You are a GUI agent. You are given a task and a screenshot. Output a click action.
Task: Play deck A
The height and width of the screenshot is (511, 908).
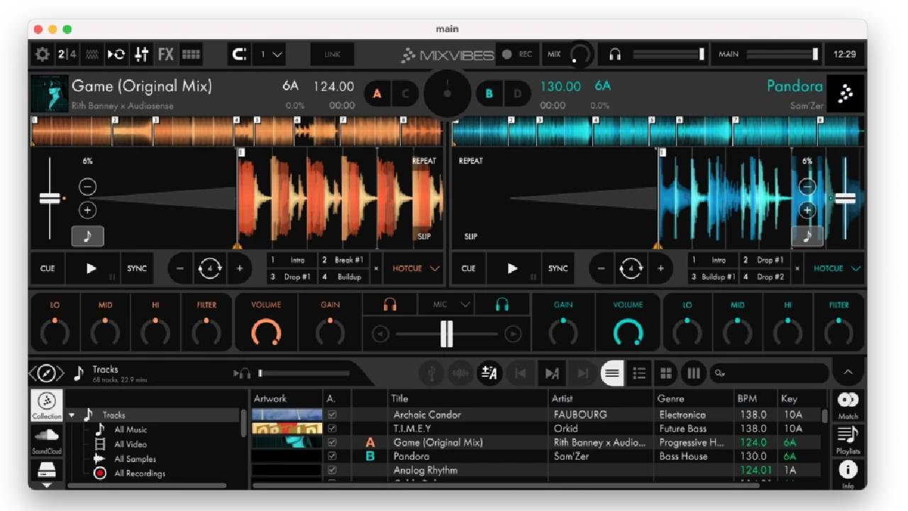[92, 268]
